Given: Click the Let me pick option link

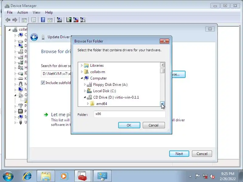Looking at the screenshot, I should [61, 115].
